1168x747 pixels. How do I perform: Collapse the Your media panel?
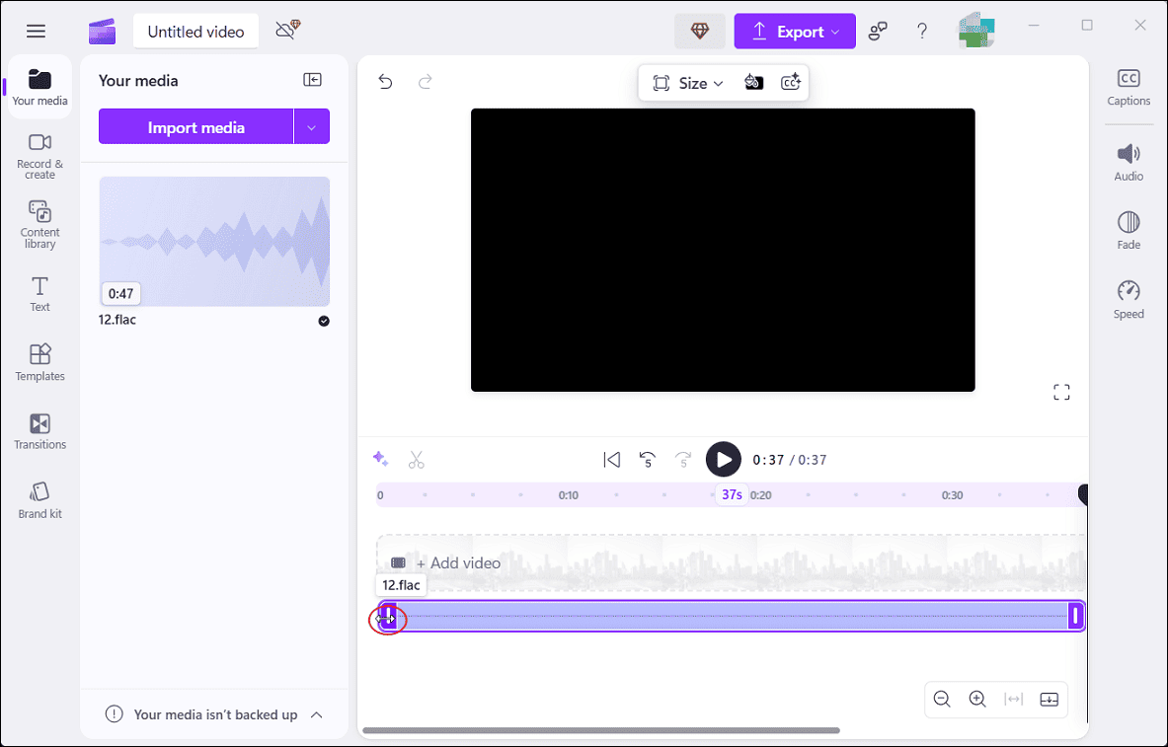[312, 80]
